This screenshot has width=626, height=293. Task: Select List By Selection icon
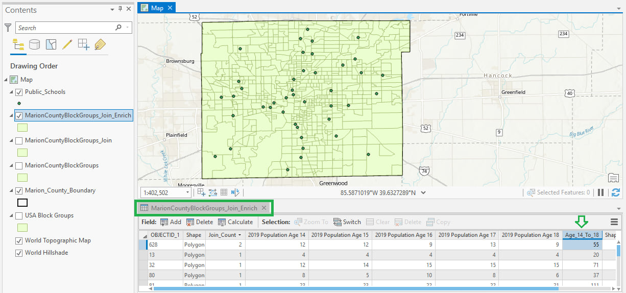coord(51,45)
